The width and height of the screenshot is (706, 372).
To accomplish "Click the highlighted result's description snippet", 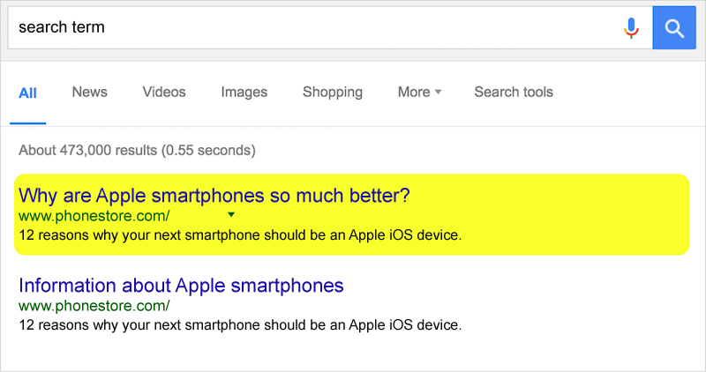I will coord(240,235).
